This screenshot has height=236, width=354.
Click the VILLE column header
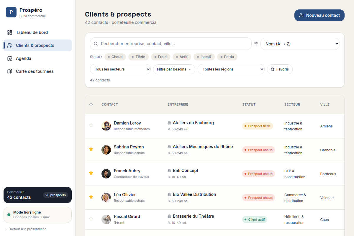325,104
